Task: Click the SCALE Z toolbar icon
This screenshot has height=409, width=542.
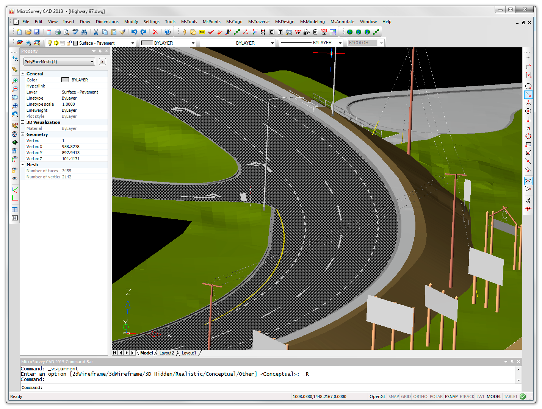Action: (324, 32)
